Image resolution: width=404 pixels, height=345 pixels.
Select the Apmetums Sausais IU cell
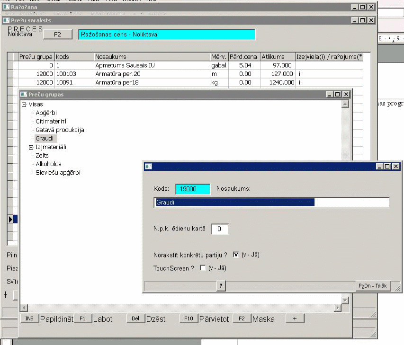coord(152,65)
